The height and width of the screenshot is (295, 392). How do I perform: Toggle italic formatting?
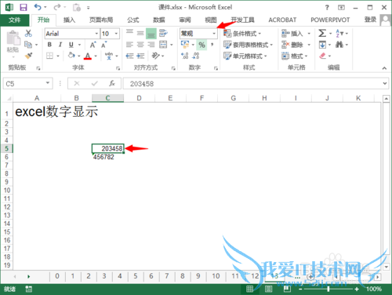tap(60, 45)
